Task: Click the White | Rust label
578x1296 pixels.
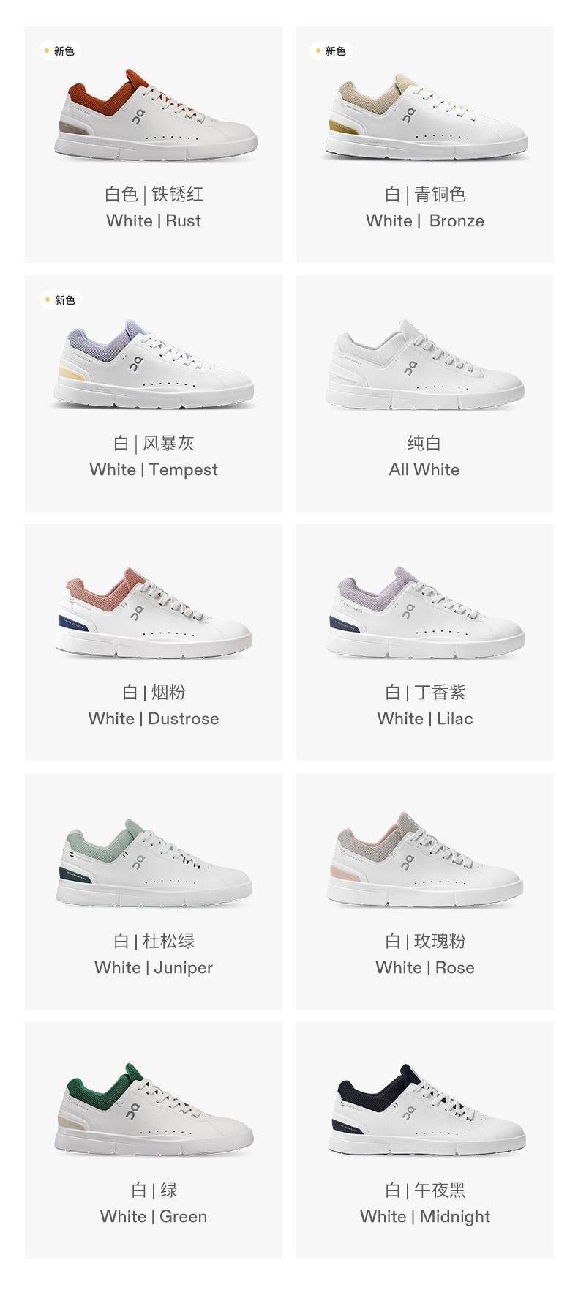Action: point(154,220)
